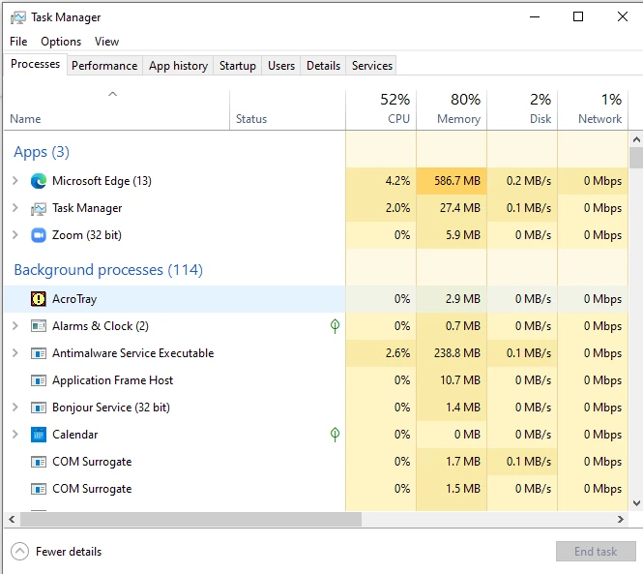Click the Antimalware Service Executable icon

coord(39,353)
